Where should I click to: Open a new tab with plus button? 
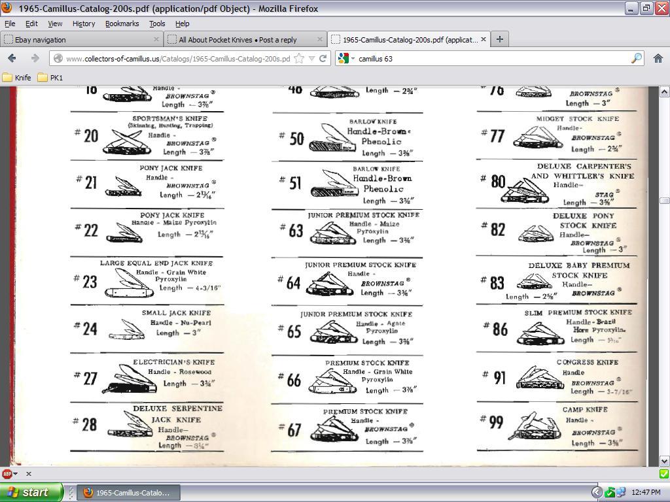[x=499, y=39]
